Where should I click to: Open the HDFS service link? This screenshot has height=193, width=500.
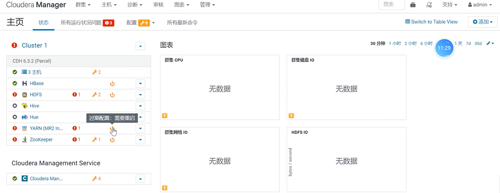[36, 95]
